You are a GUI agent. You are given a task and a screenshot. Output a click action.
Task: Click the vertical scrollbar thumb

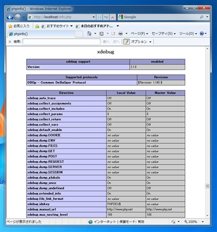point(207,186)
